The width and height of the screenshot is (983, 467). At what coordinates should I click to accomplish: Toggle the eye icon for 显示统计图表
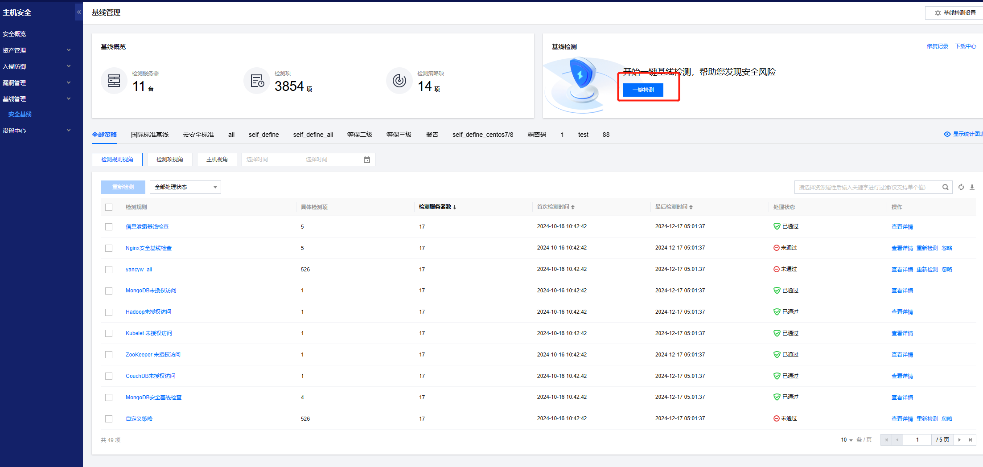(x=947, y=134)
